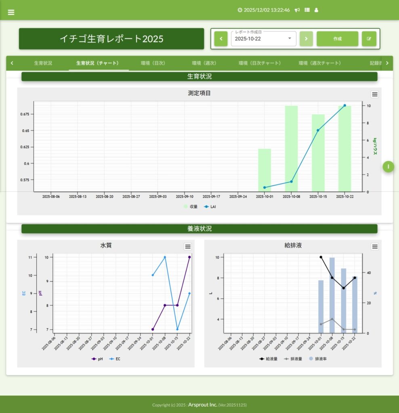Viewport: 399px width, 413px height.
Task: Open the 給排液 chart context menu
Action: click(x=375, y=246)
